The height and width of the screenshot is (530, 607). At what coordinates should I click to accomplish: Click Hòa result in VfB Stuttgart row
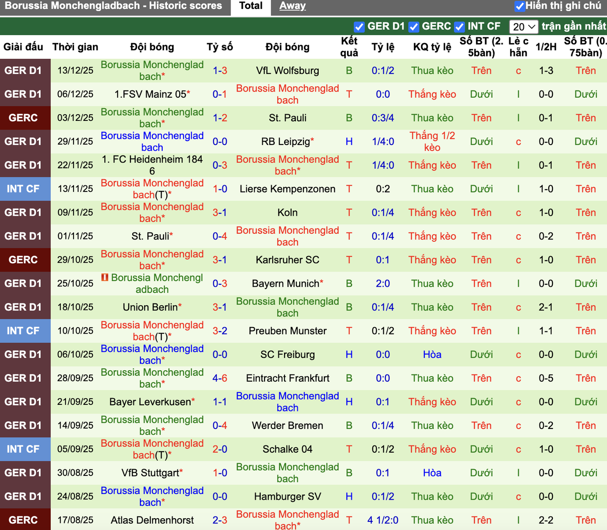tap(432, 474)
